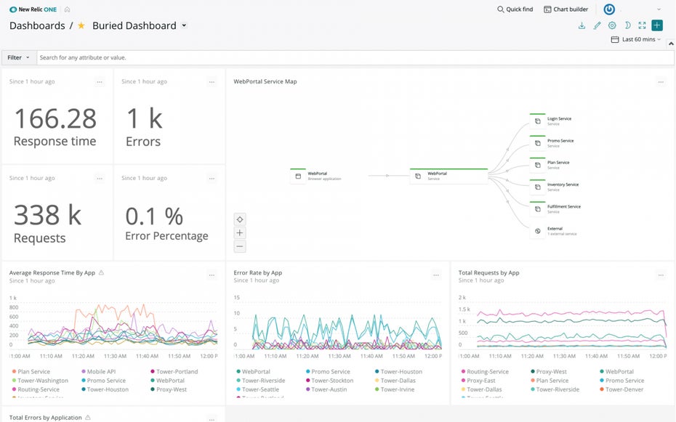
Task: Enable dark mode with the moon icon
Action: pos(627,25)
